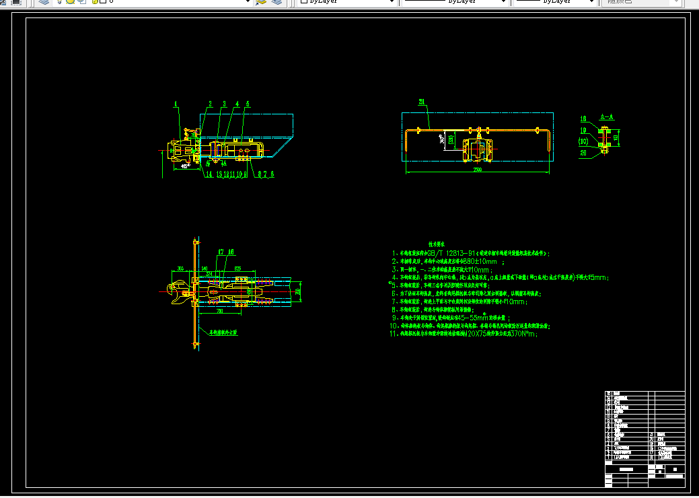Select part balloon number 5
Image resolution: width=699 pixels, height=498 pixels.
tap(248, 104)
